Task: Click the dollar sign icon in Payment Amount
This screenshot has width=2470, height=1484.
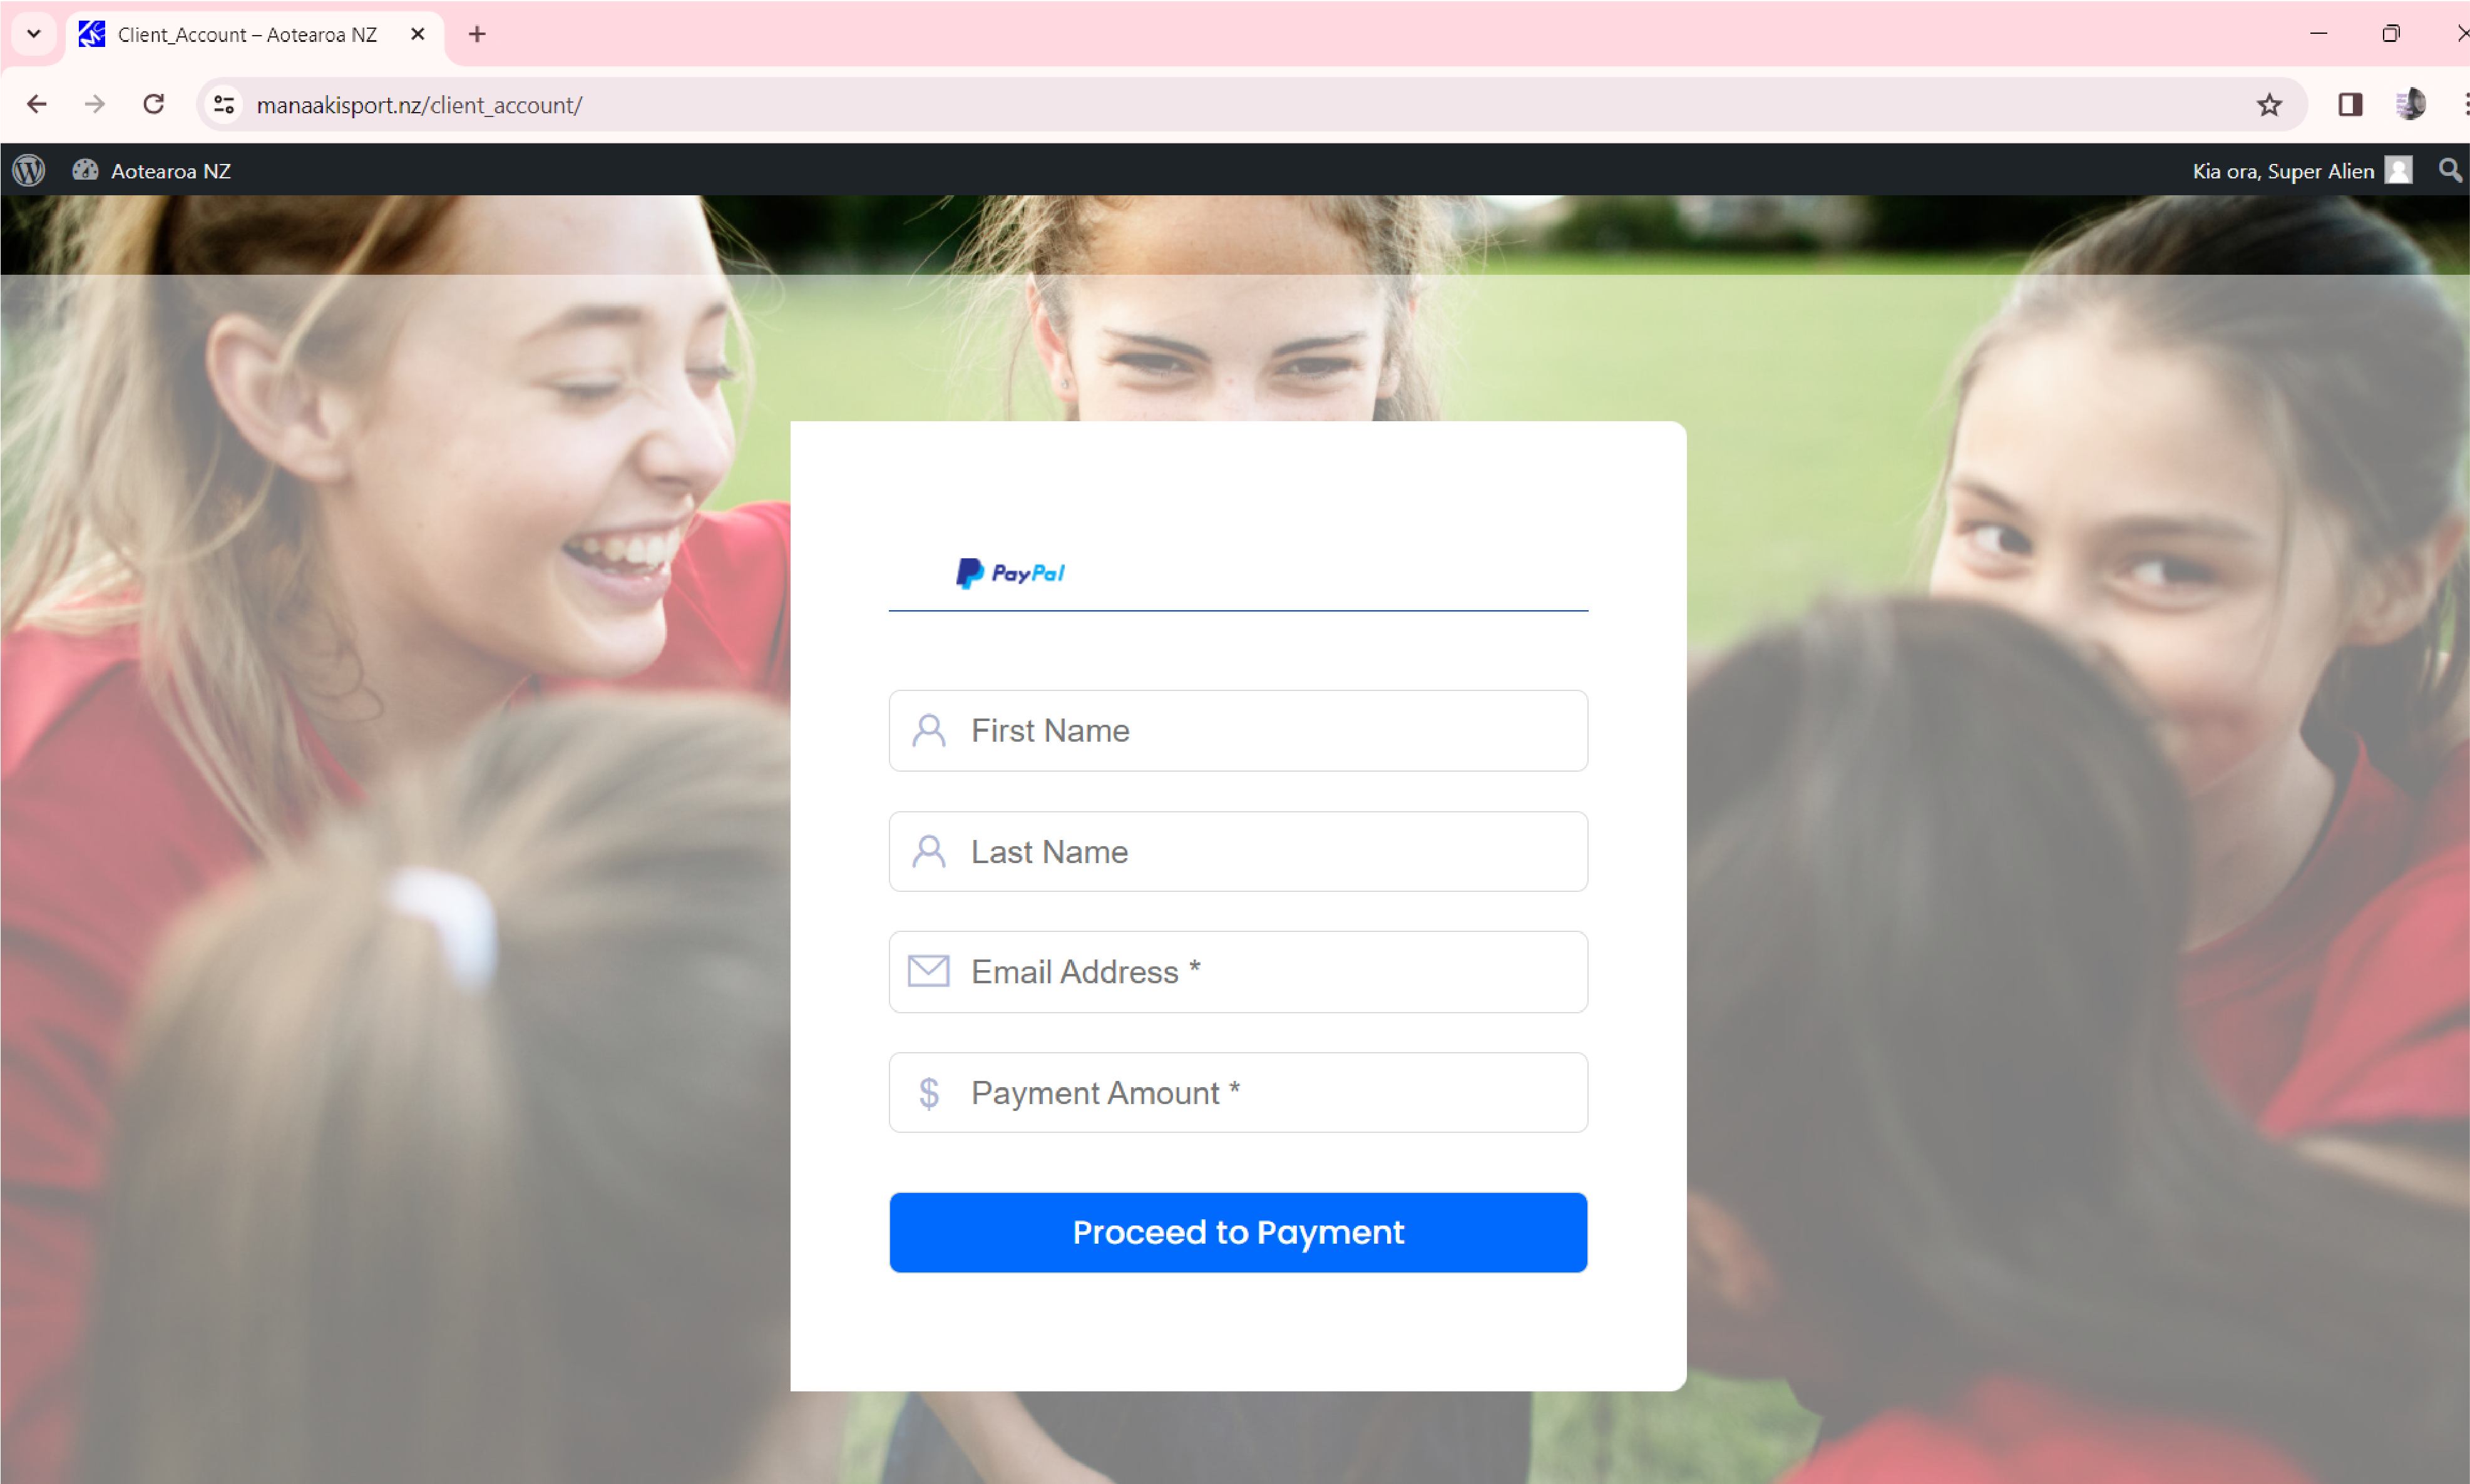Action: [929, 1093]
